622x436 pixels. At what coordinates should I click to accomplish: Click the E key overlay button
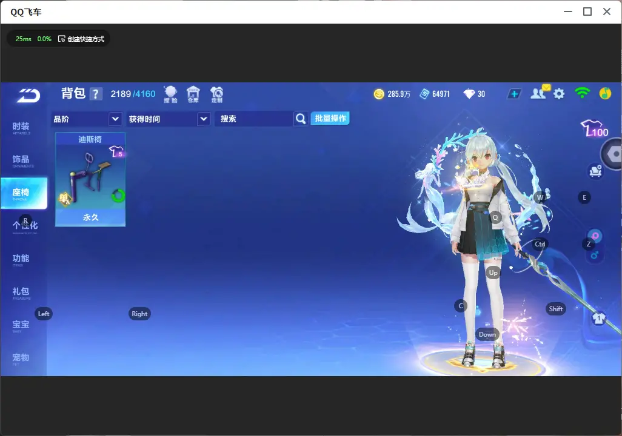[584, 197]
